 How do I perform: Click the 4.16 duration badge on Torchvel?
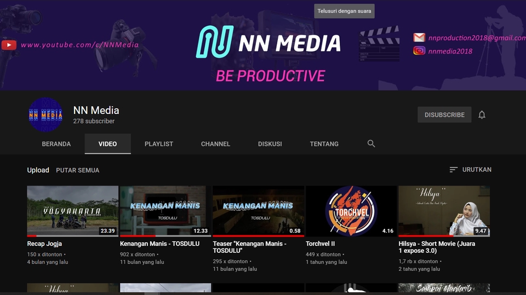[388, 230]
